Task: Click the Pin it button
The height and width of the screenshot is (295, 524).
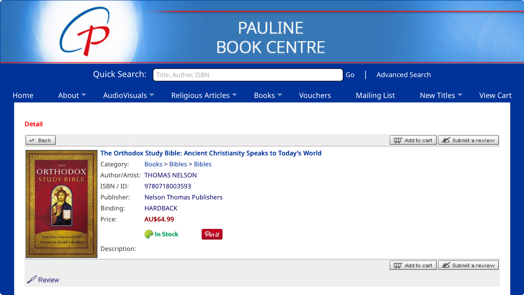Action: click(212, 234)
